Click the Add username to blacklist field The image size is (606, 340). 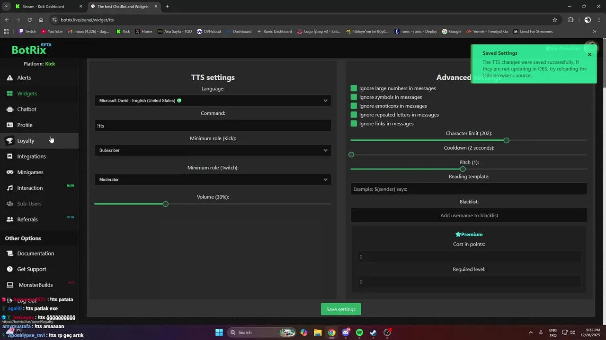[469, 215]
